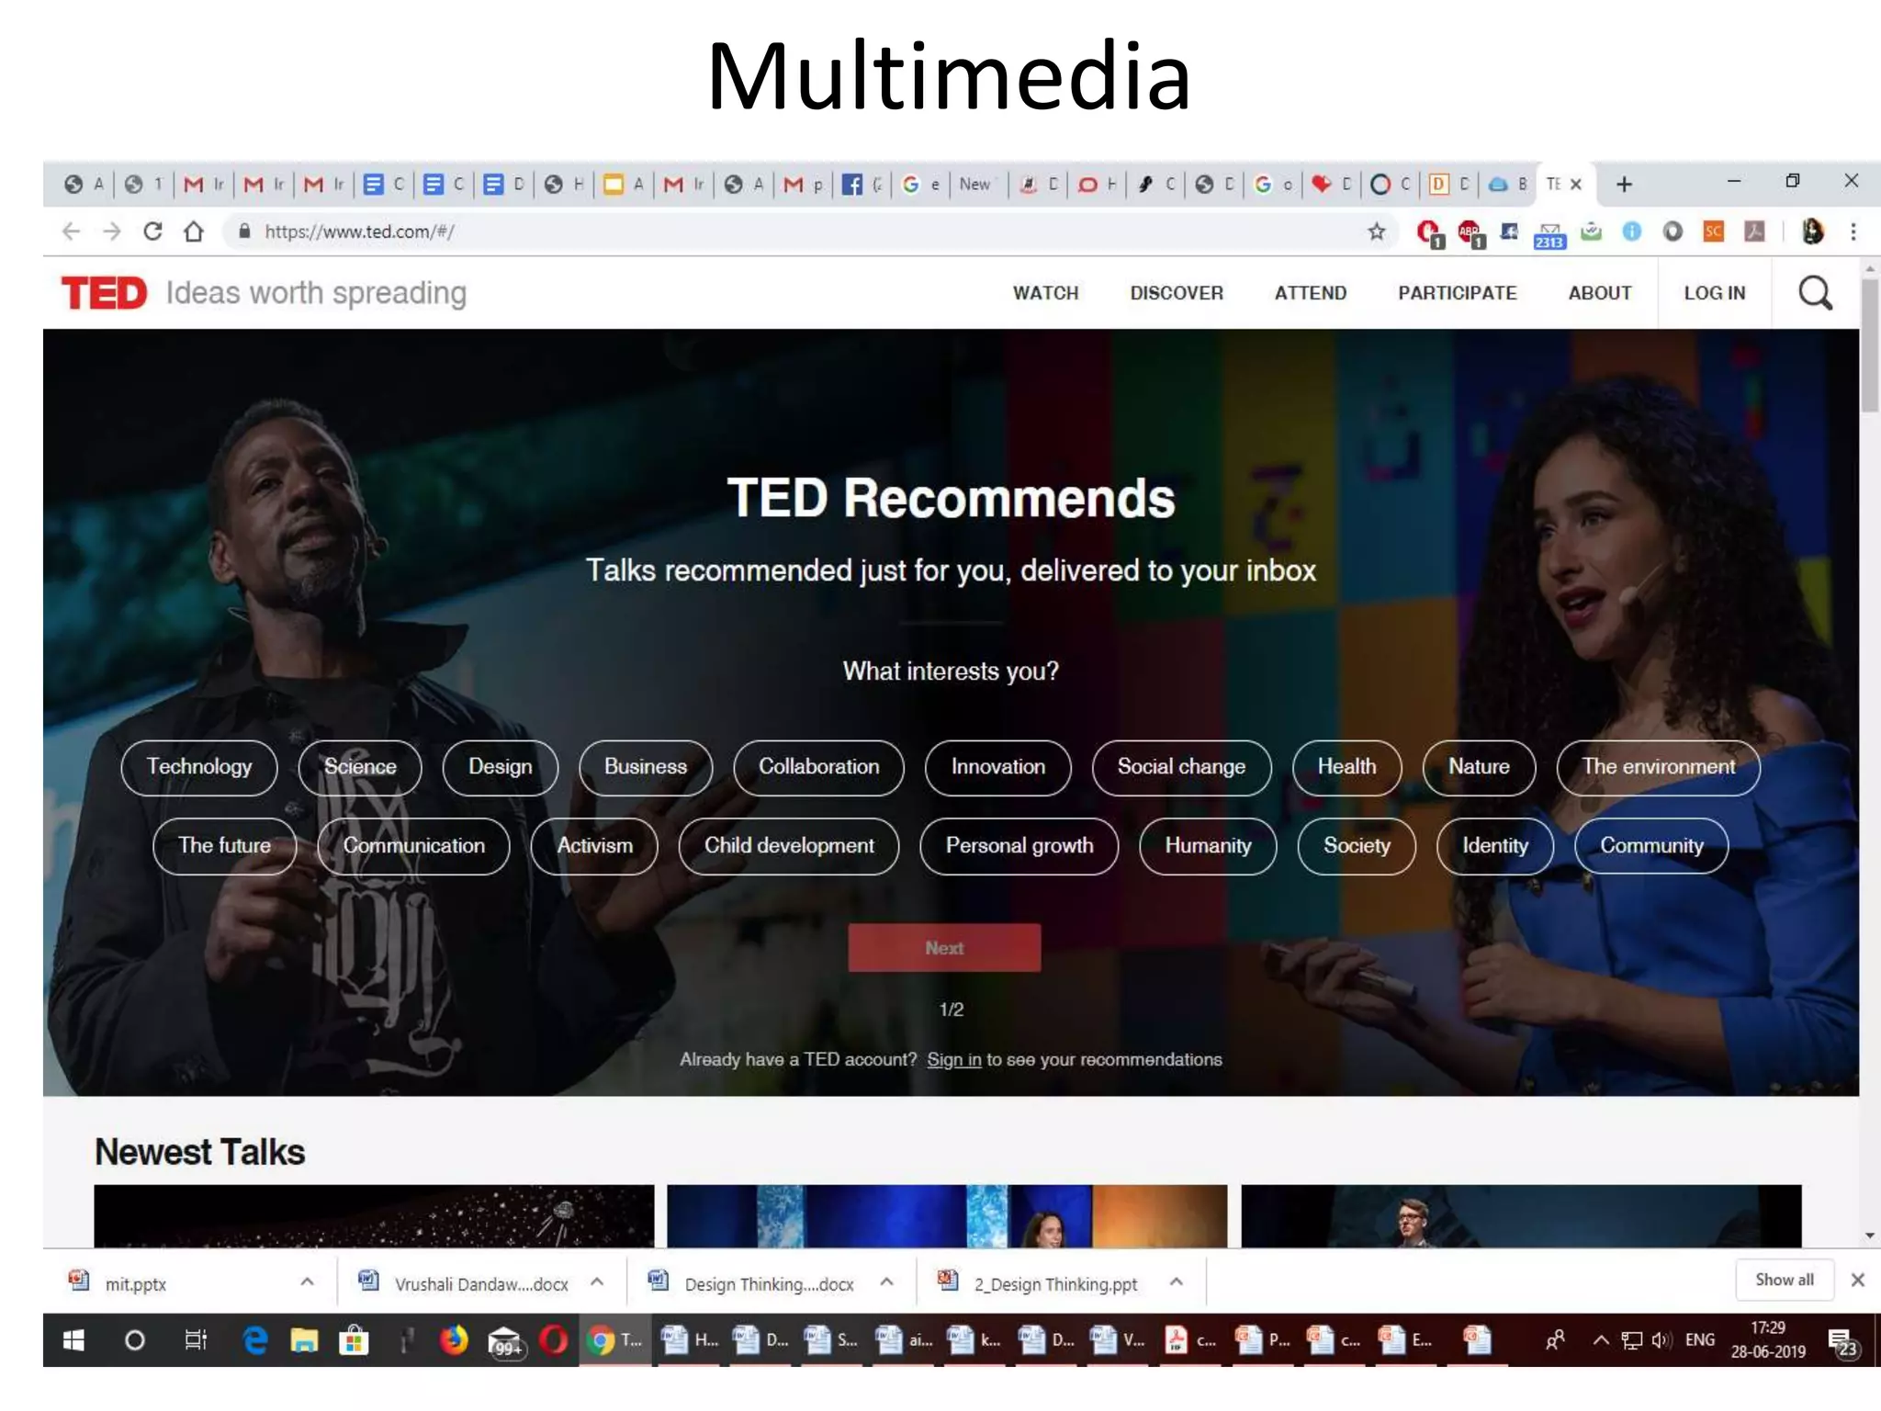This screenshot has height=1411, width=1881.
Task: Open Chrome's three-dot menu
Action: (1853, 231)
